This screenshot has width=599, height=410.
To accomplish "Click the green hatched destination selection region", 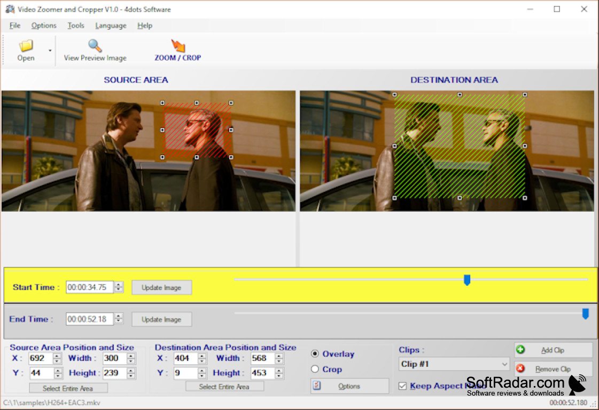I will (460, 146).
